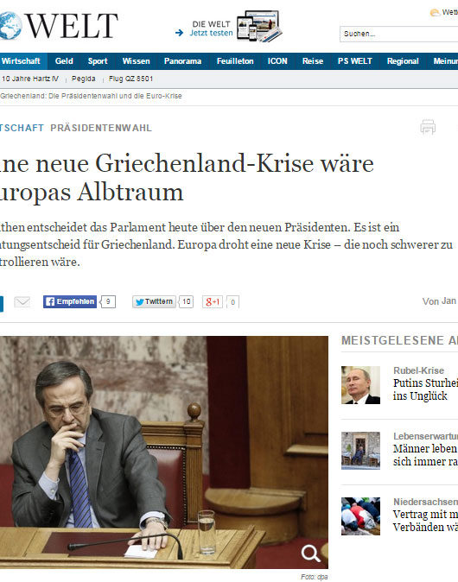Image resolution: width=458 pixels, height=582 pixels.
Task: Click the Google +1 button
Action: click(212, 301)
